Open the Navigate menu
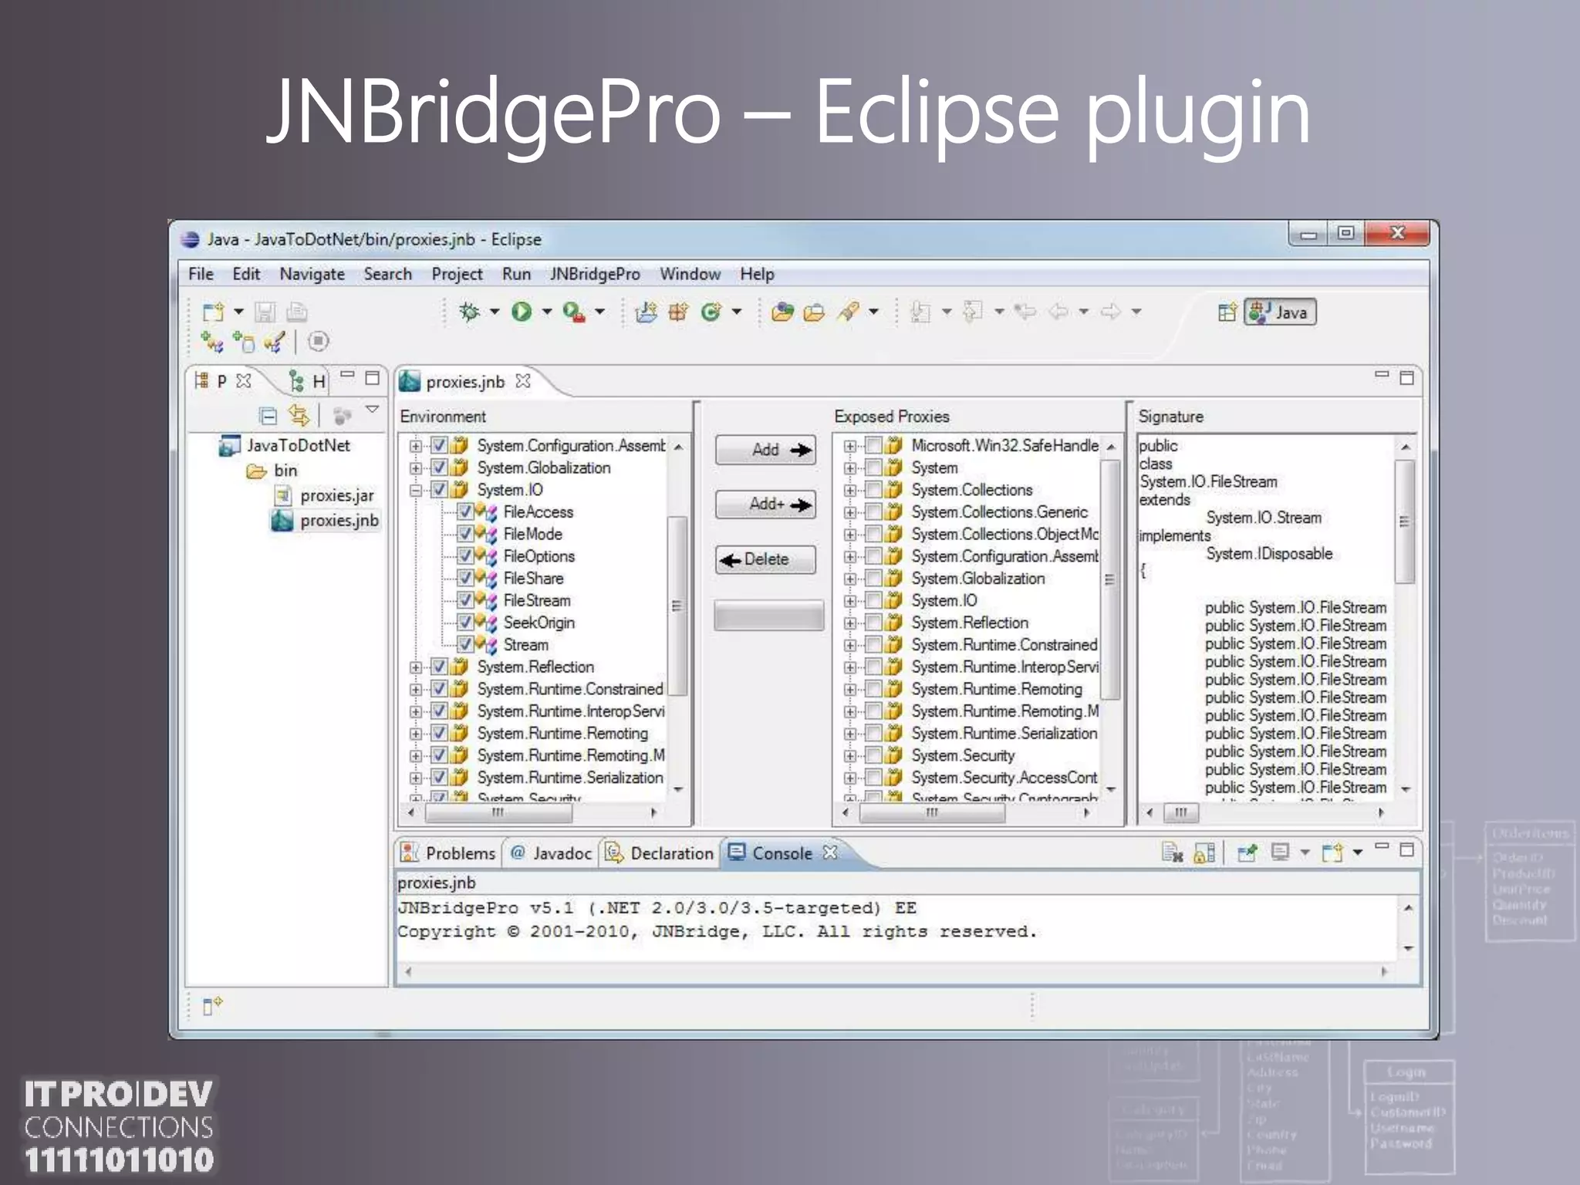 pos(312,274)
